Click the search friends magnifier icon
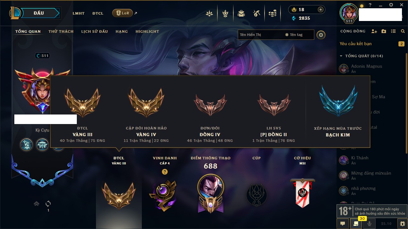 pyautogui.click(x=403, y=31)
